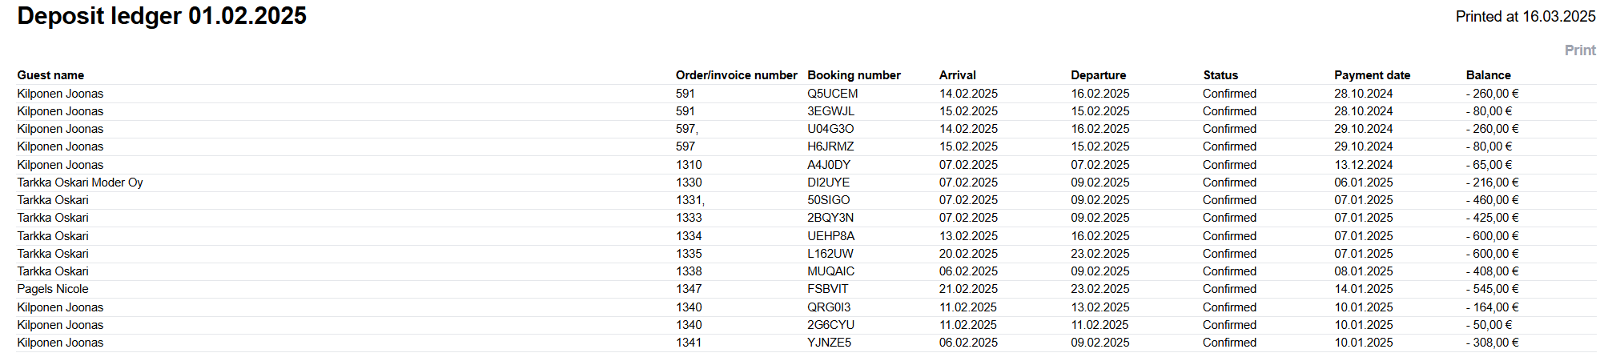Click order number 1310
1604x353 pixels.
click(x=689, y=165)
